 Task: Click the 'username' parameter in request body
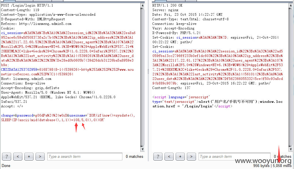[77, 116]
